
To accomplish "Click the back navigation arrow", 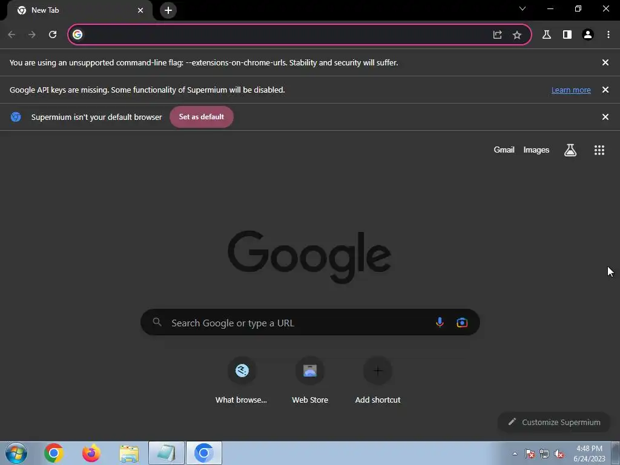I will click(12, 35).
